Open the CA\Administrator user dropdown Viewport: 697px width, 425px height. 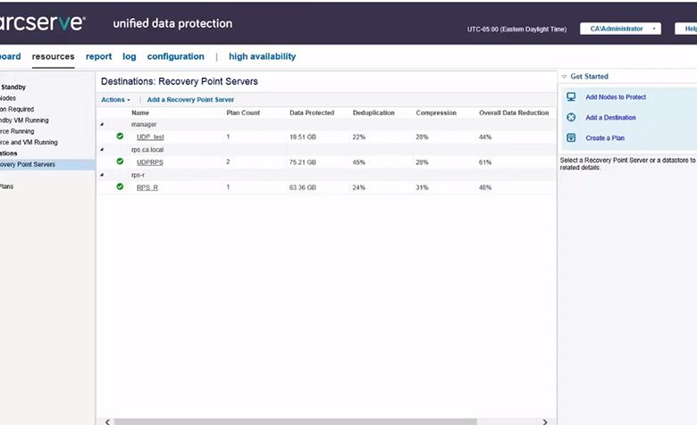(x=620, y=29)
